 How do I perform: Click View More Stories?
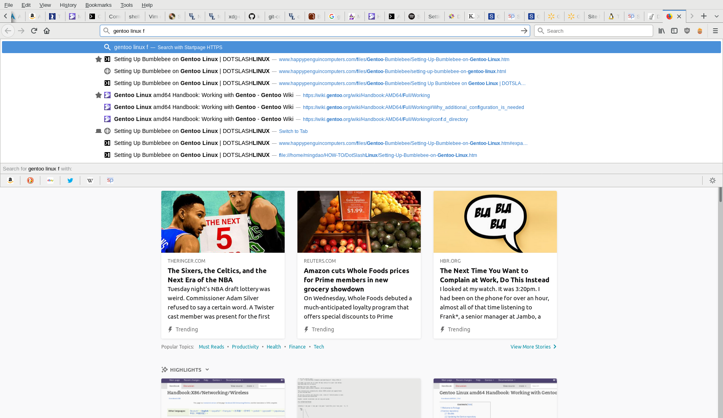point(533,347)
